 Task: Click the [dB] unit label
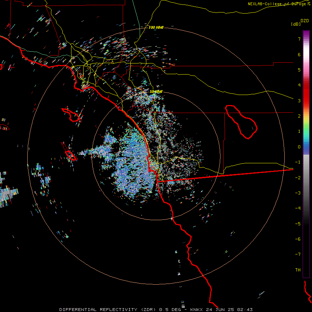coord(296,24)
